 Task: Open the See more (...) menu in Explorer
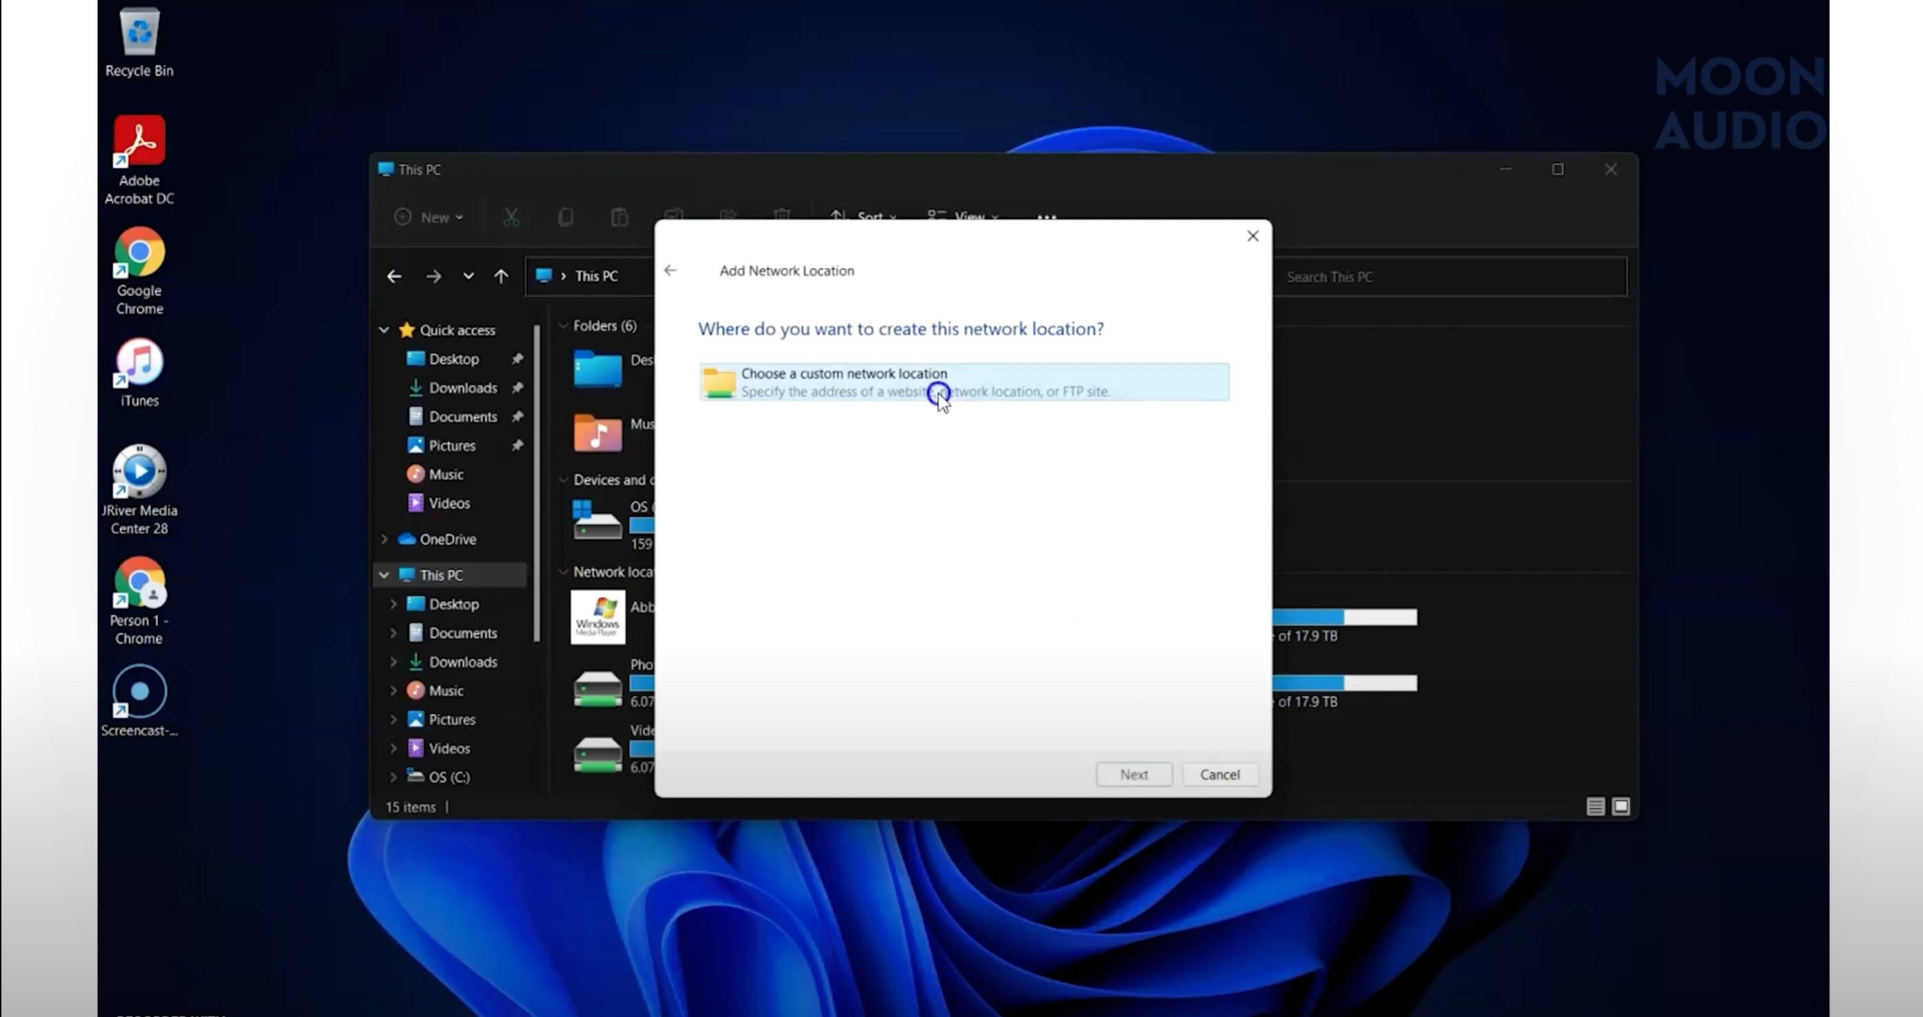tap(1047, 217)
